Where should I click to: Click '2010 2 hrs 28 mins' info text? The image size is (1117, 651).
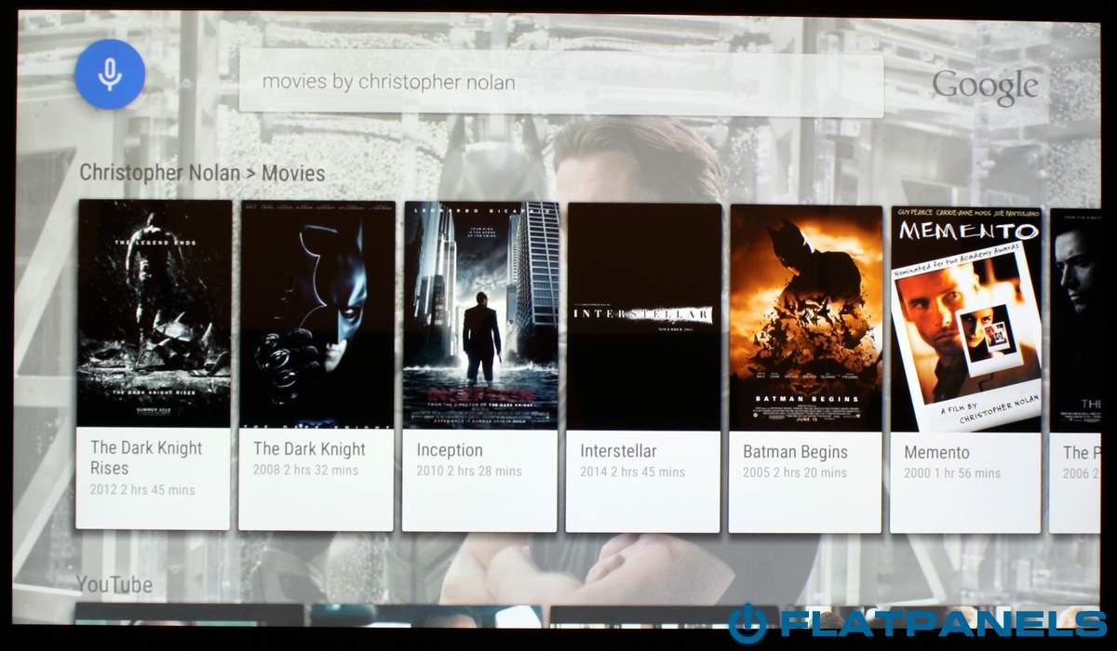pyautogui.click(x=469, y=472)
